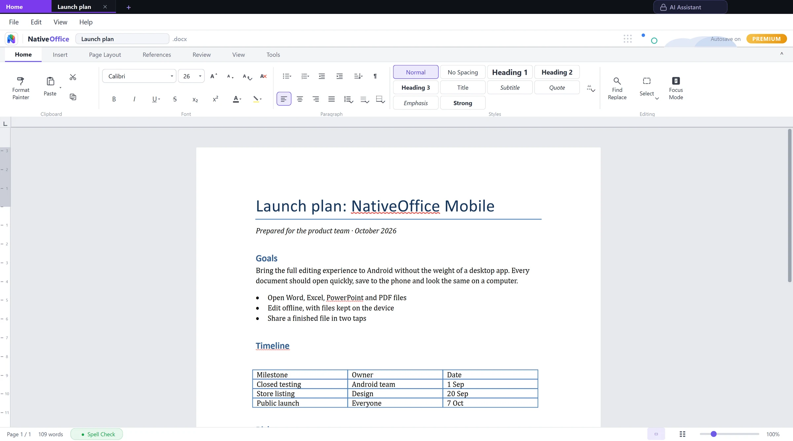793x441 pixels.
Task: Open the File menu
Action: coord(14,22)
